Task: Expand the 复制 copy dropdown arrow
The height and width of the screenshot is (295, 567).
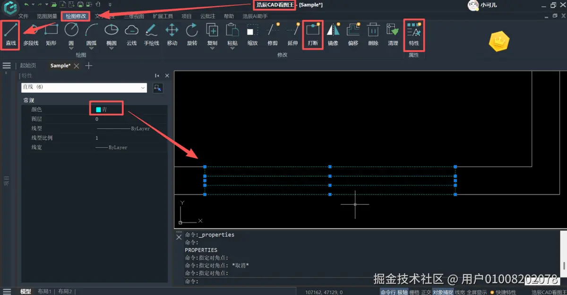Action: point(212,48)
